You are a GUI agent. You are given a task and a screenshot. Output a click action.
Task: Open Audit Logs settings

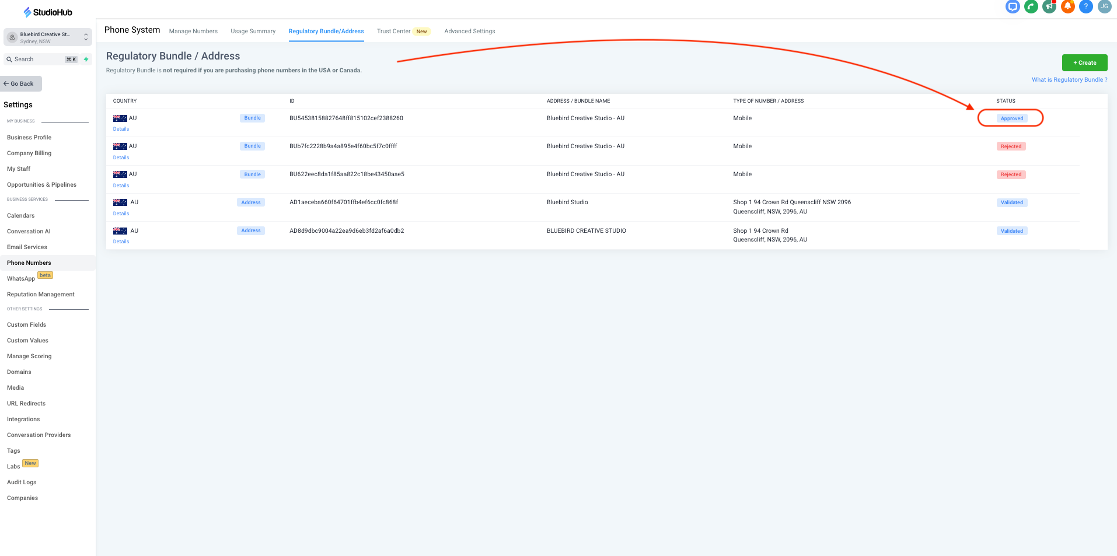pyautogui.click(x=22, y=482)
